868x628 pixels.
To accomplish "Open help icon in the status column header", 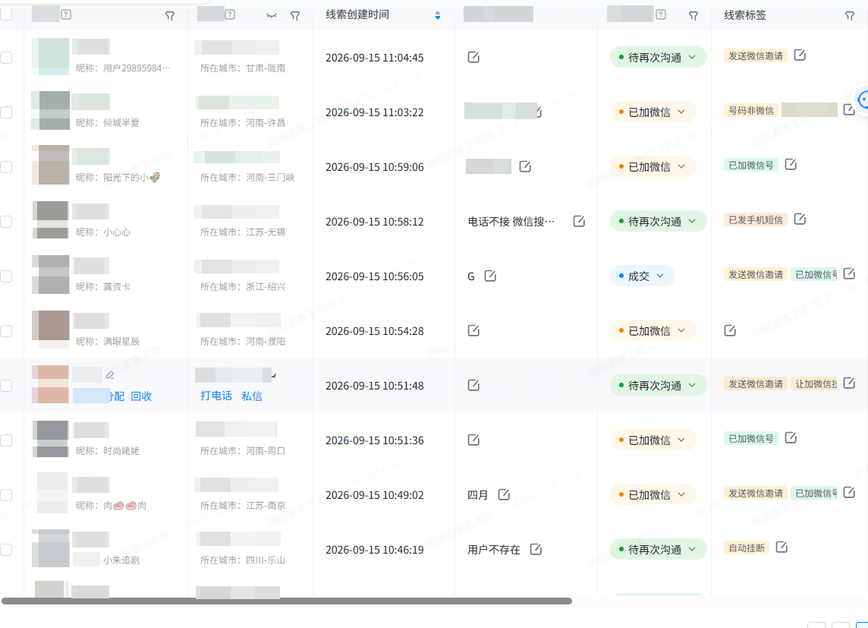I will tap(661, 15).
